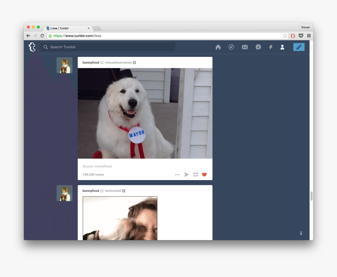Open the Account person icon
Screen dimensions: 337x277
[282, 47]
